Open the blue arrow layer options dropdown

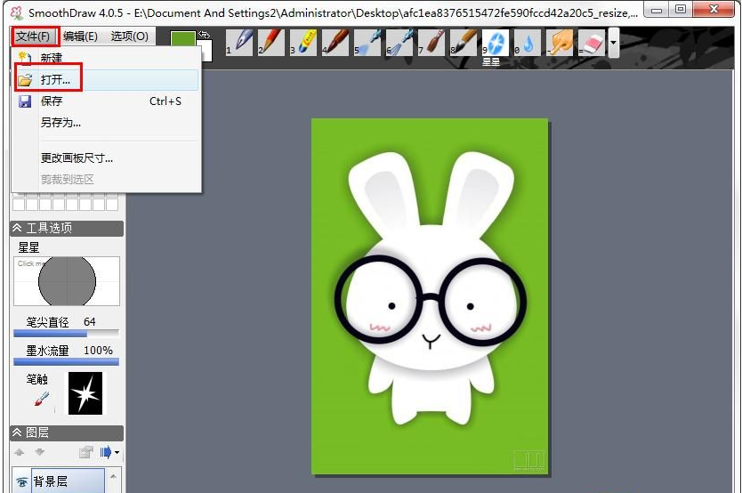point(109,452)
